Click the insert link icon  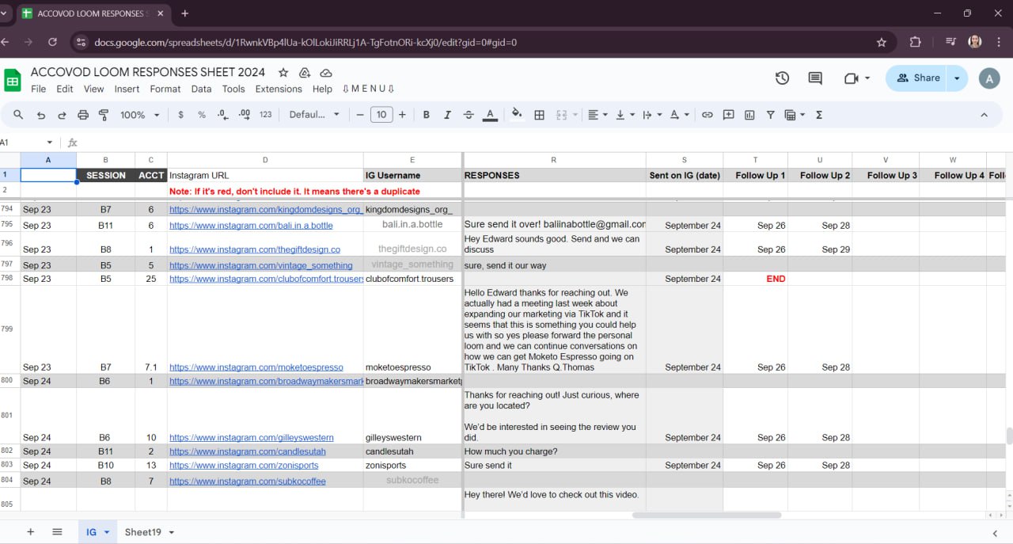pos(708,115)
